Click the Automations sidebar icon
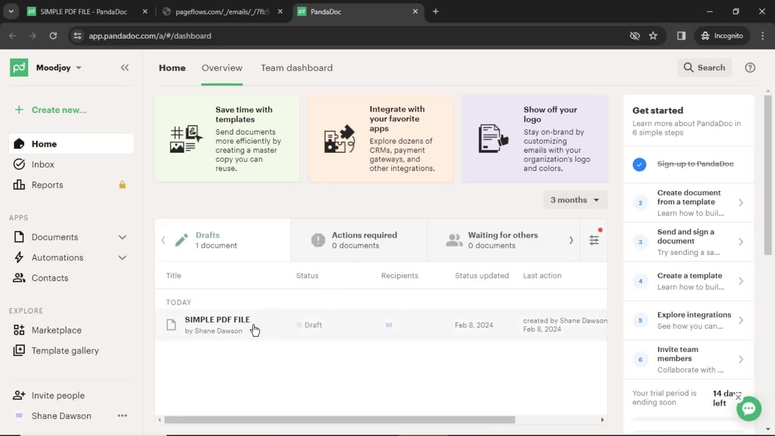775x436 pixels. 19,257
